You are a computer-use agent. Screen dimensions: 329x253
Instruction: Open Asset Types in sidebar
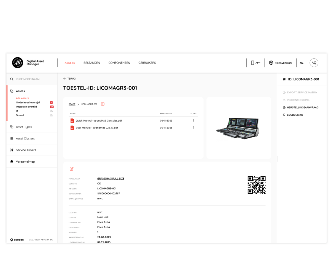coord(24,127)
